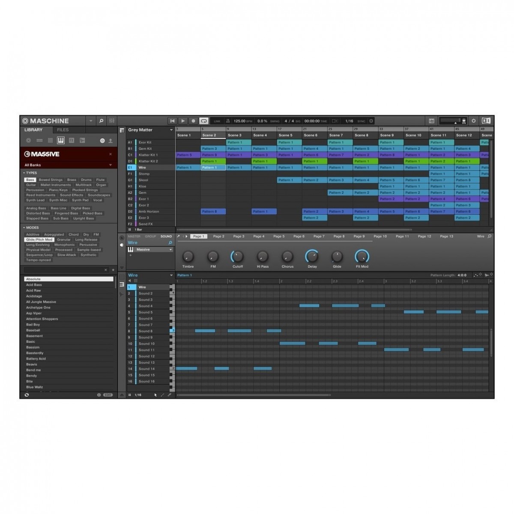
Task: Toggle the metronome icon
Action: click(228, 121)
